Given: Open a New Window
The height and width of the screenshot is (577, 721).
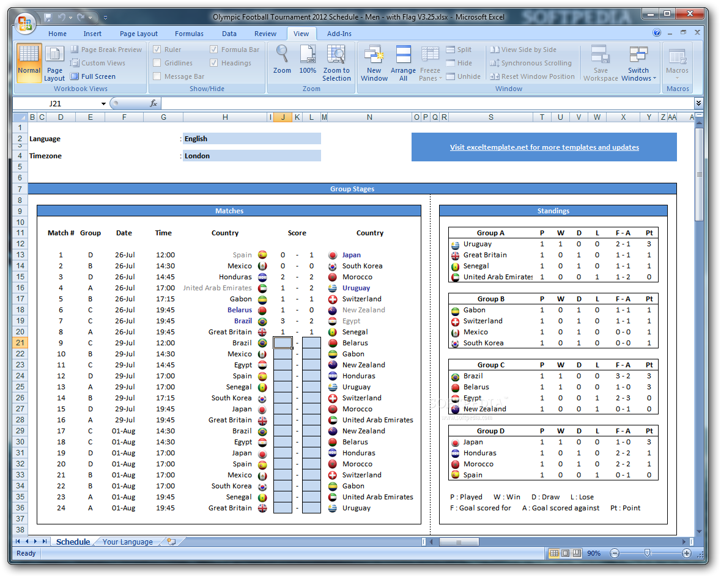Looking at the screenshot, I should coord(374,63).
